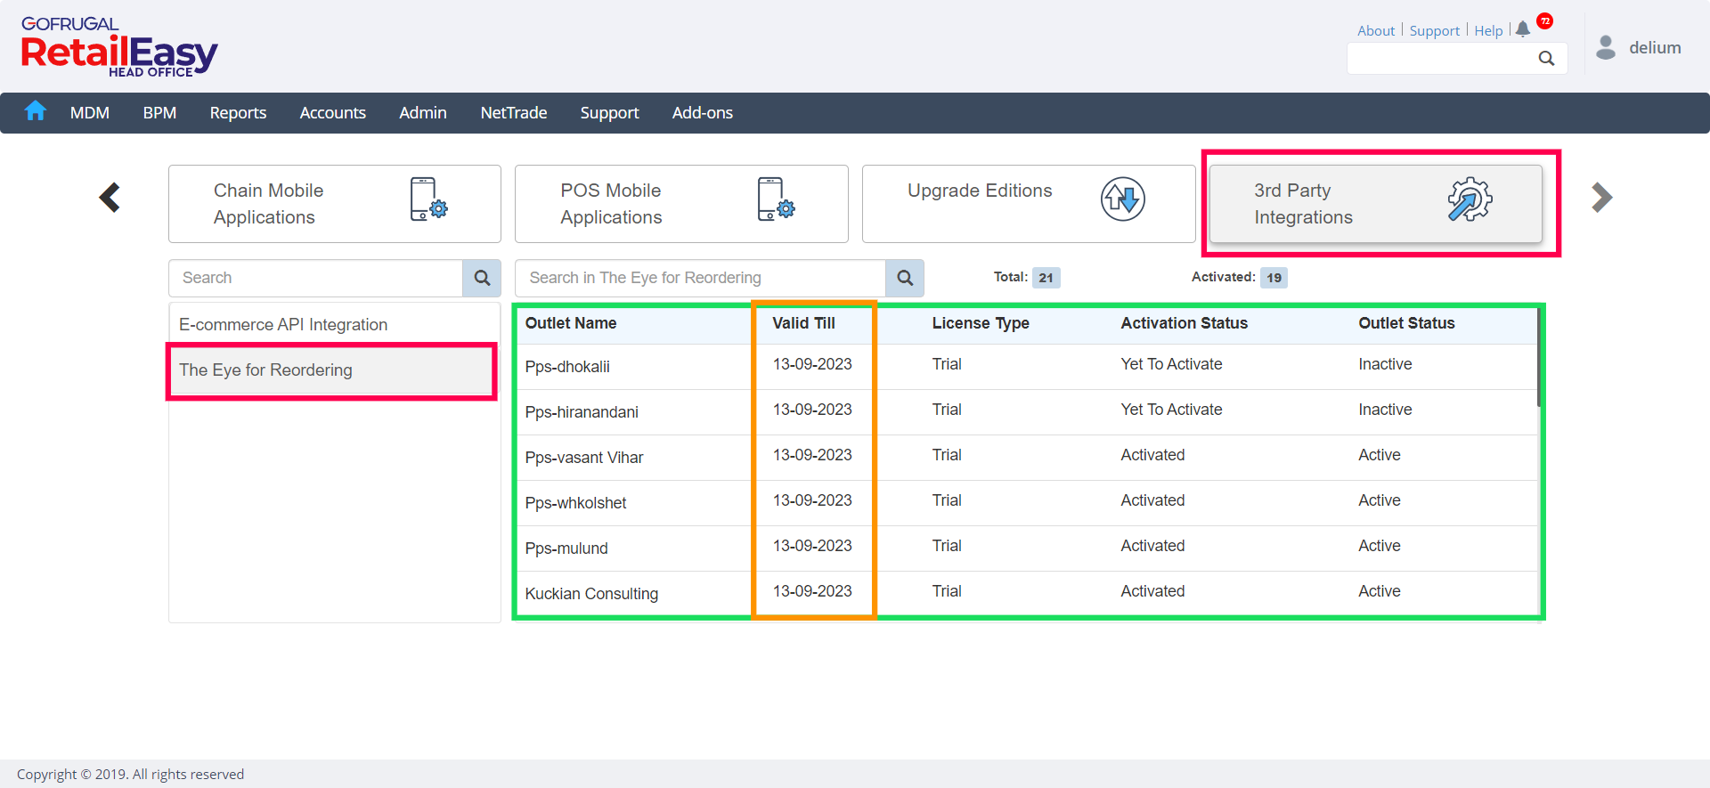Click the Outlet Name column header
The height and width of the screenshot is (788, 1710).
(x=571, y=323)
